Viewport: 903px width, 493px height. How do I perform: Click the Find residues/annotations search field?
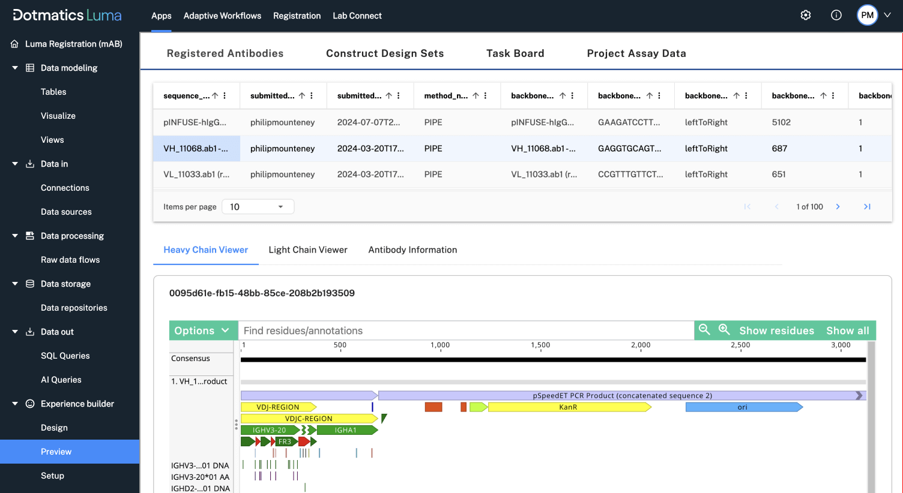click(x=465, y=330)
